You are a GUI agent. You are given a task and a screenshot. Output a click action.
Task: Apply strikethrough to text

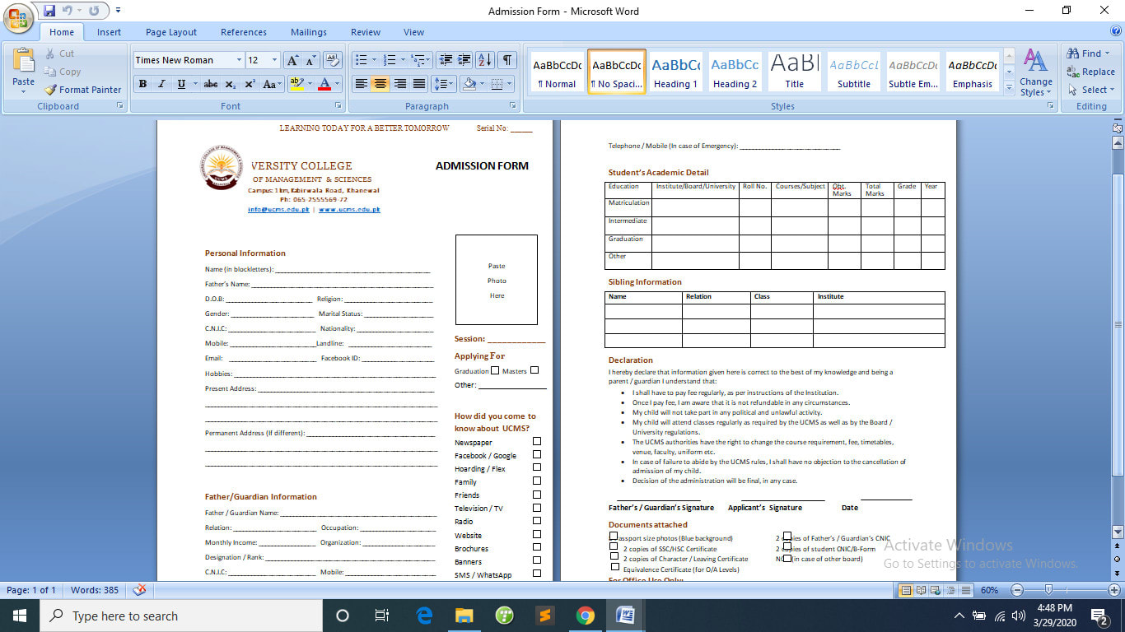tap(211, 84)
